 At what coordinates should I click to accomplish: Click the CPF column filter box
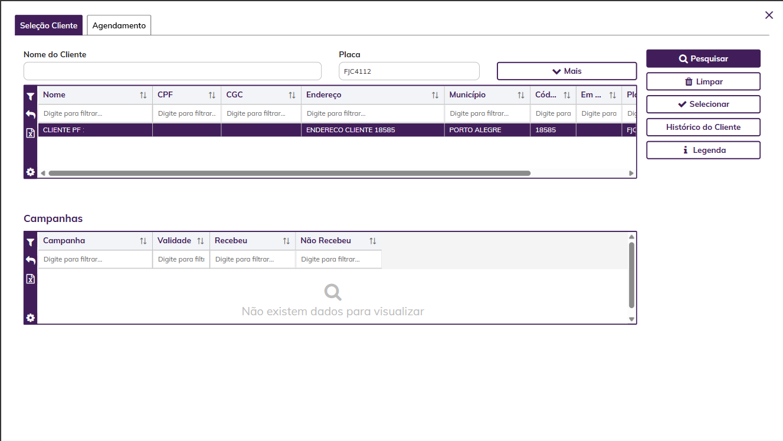coord(187,113)
